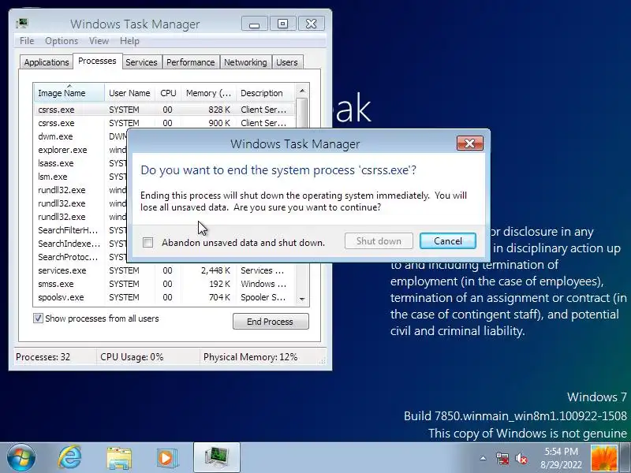Sort by Description column header

pyautogui.click(x=265, y=93)
